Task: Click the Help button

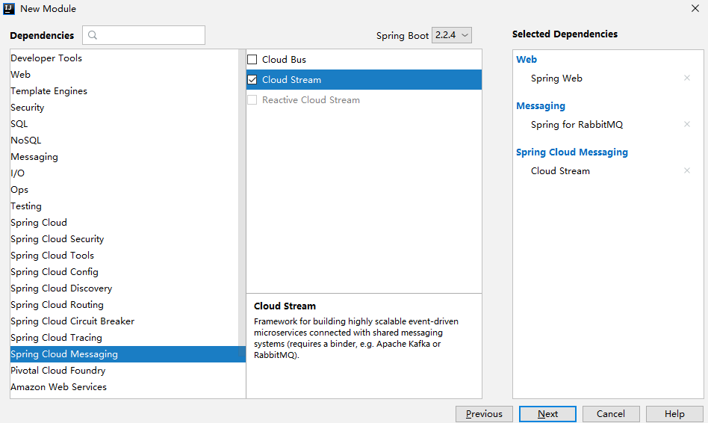Action: click(674, 414)
